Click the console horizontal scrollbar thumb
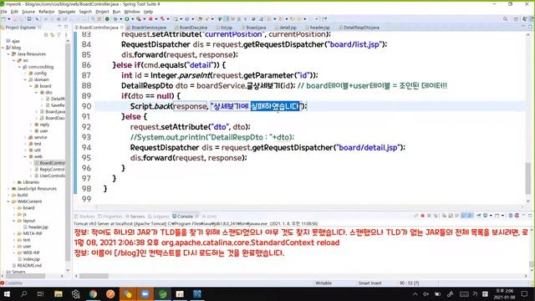The image size is (535, 301). click(94, 276)
